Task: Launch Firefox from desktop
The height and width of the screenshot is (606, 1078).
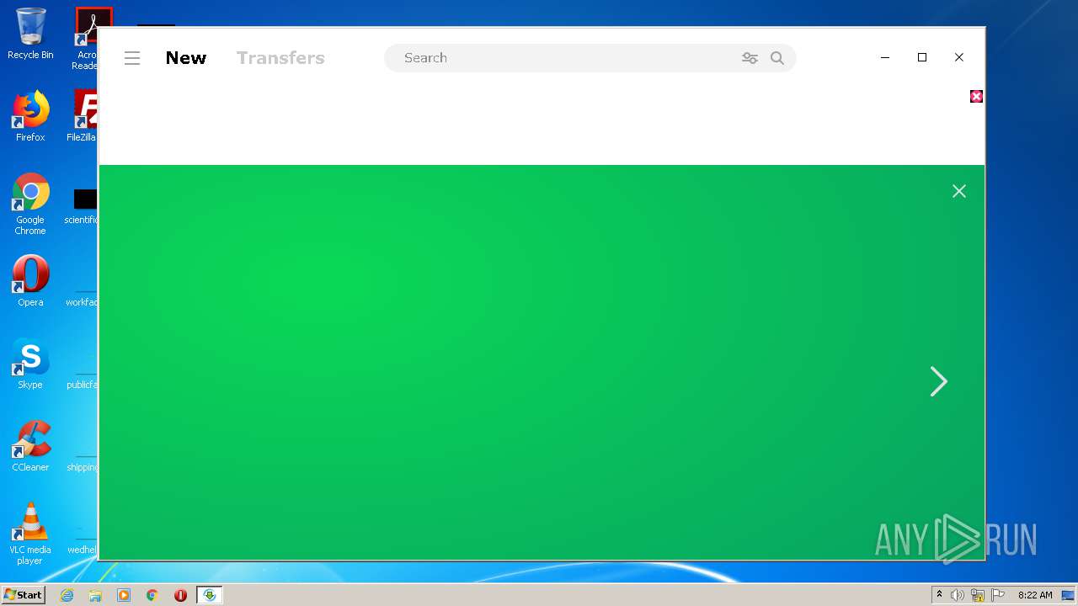Action: point(30,116)
